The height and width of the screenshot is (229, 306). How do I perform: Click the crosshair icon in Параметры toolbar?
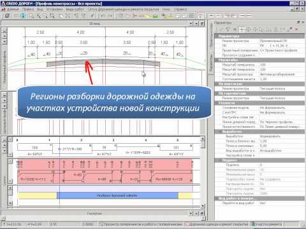coord(242,29)
